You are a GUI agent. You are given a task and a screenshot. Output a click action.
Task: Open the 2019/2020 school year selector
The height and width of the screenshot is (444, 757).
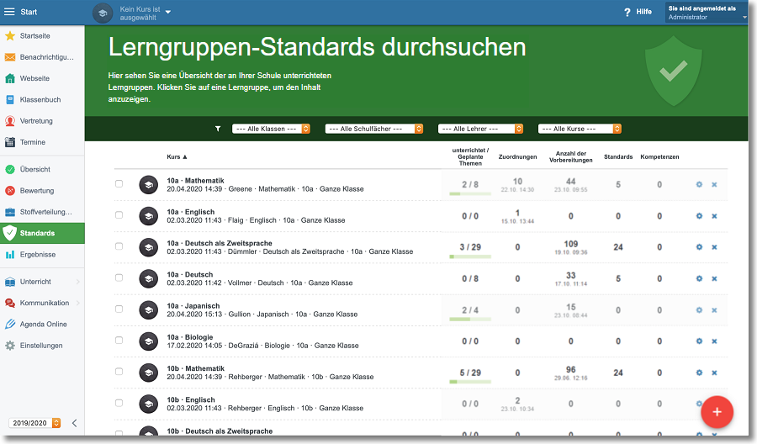pyautogui.click(x=34, y=423)
